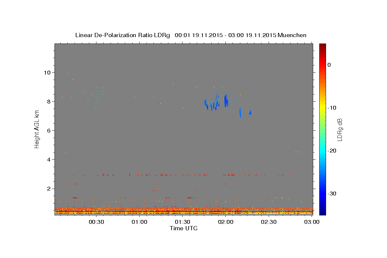
Task: Click the dark red top of the colorbar
Action: click(x=322, y=47)
